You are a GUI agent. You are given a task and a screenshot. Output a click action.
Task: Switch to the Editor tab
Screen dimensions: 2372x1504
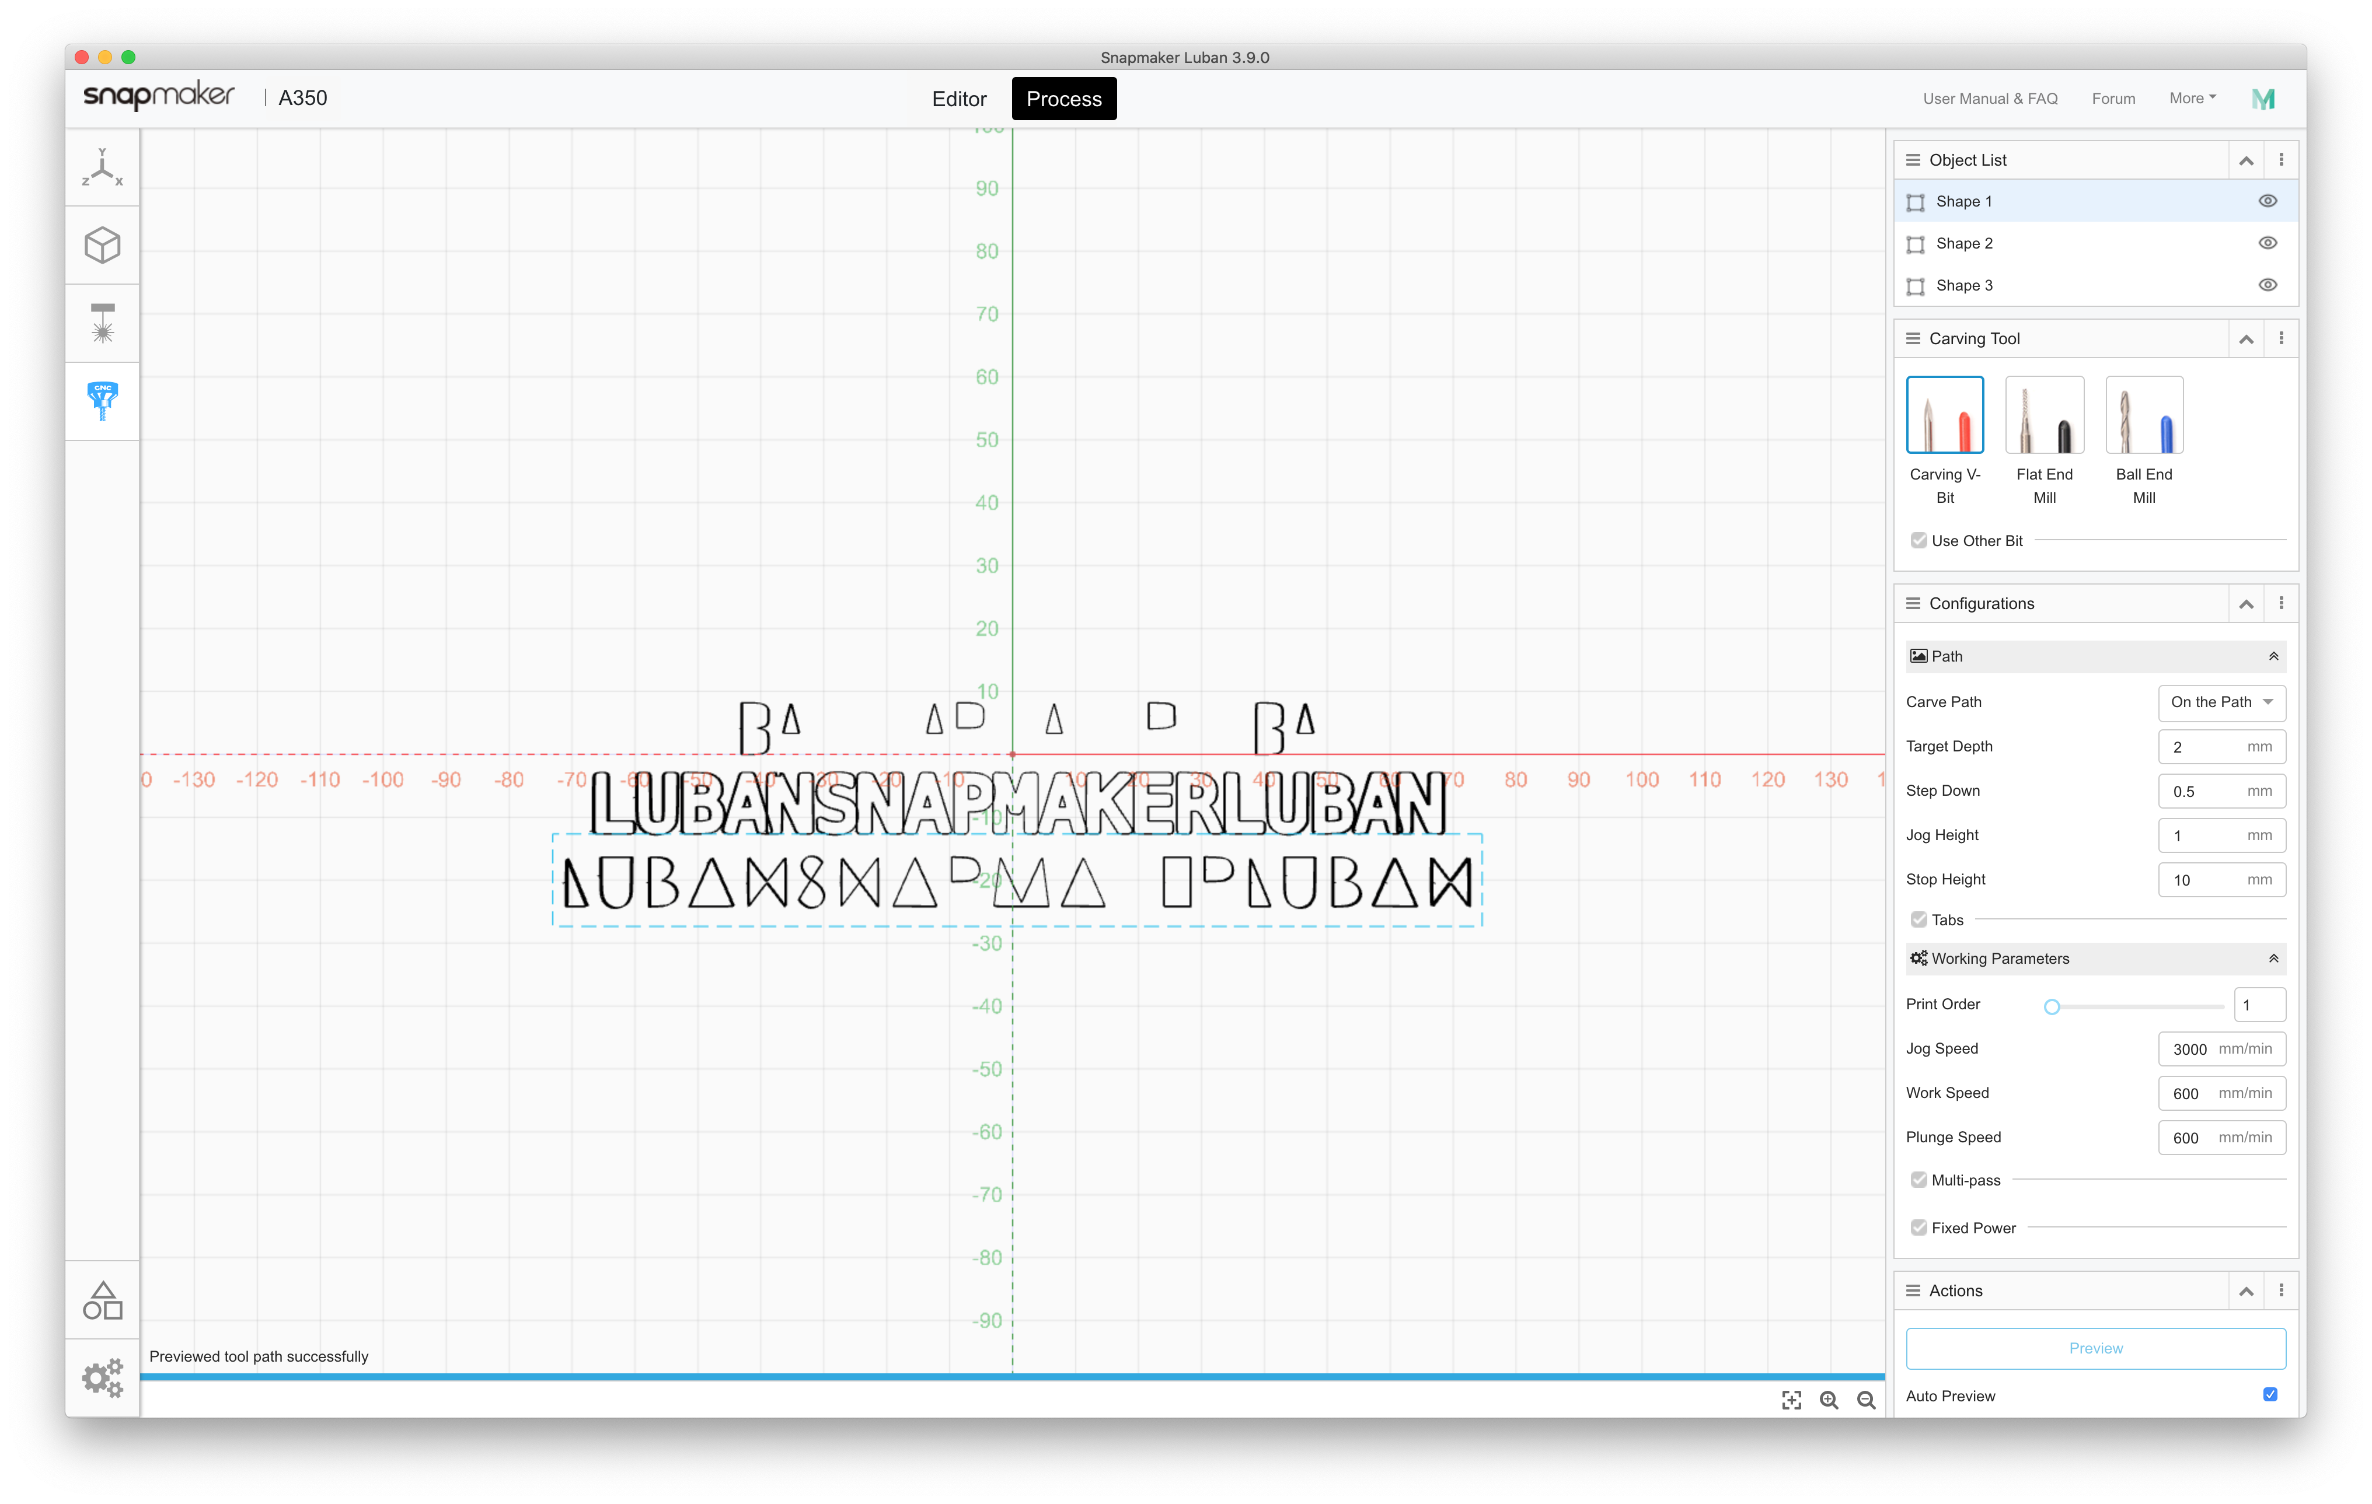click(960, 99)
